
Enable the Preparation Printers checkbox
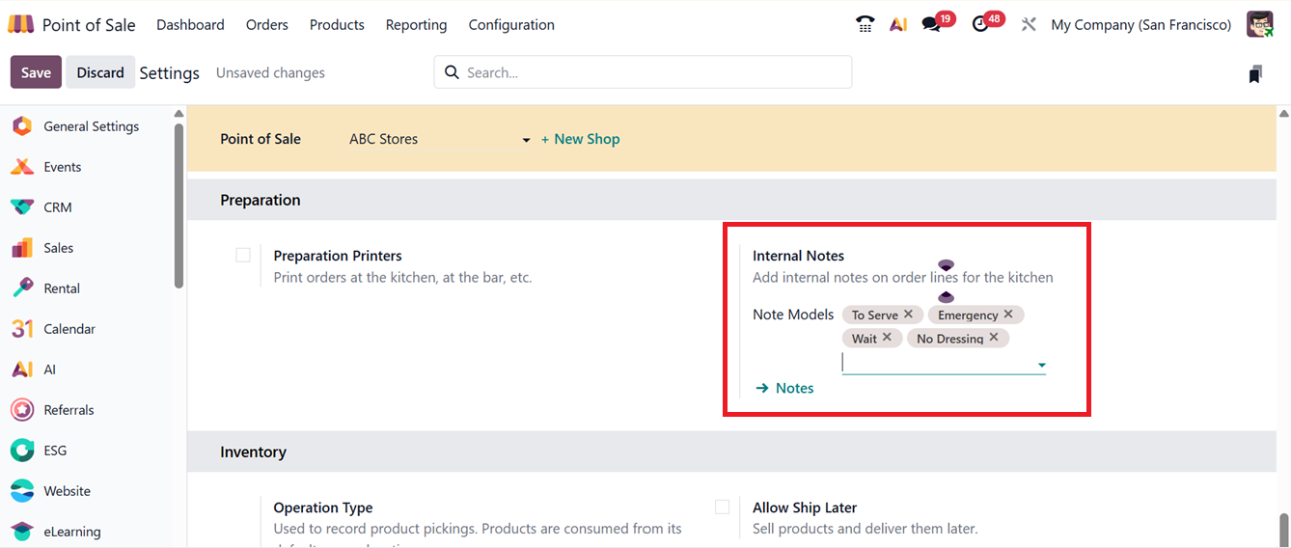coord(243,256)
